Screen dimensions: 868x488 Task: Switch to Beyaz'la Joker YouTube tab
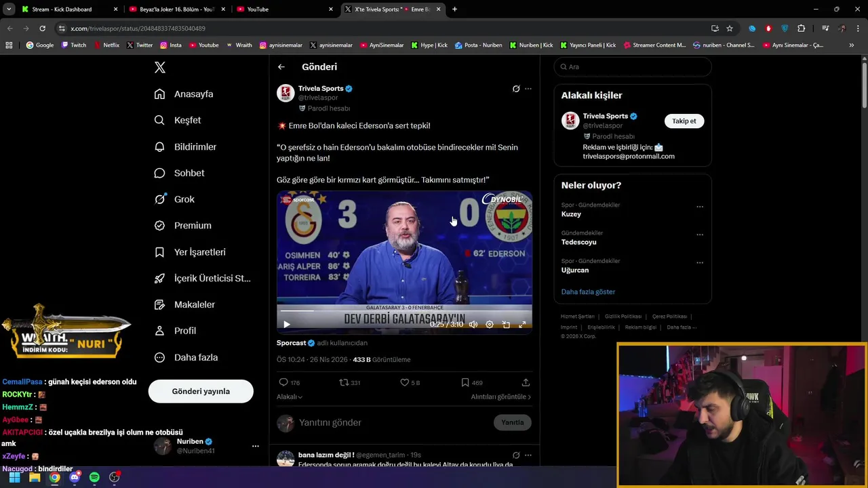click(177, 9)
